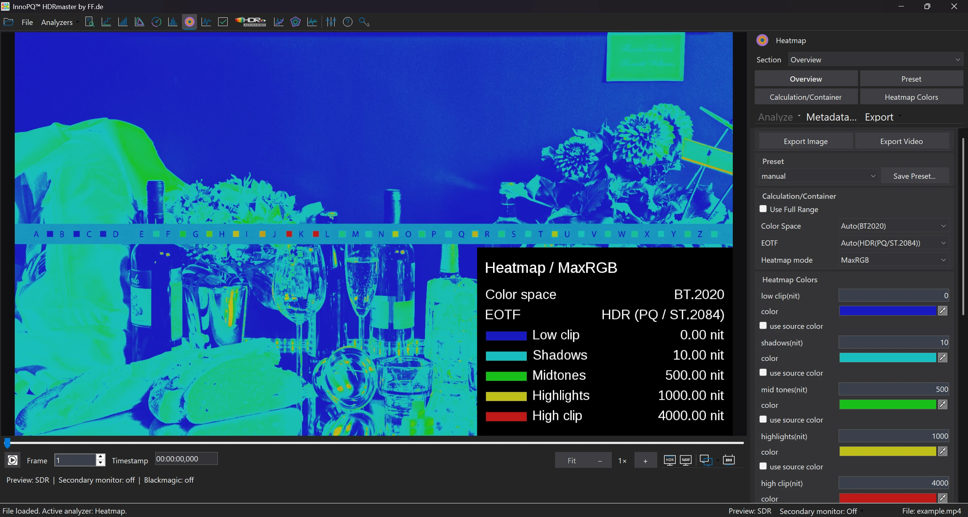This screenshot has width=968, height=517.
Task: Open the EOTF Auto(HDR(PQ/ST.2084)) dropdown
Action: click(x=894, y=243)
